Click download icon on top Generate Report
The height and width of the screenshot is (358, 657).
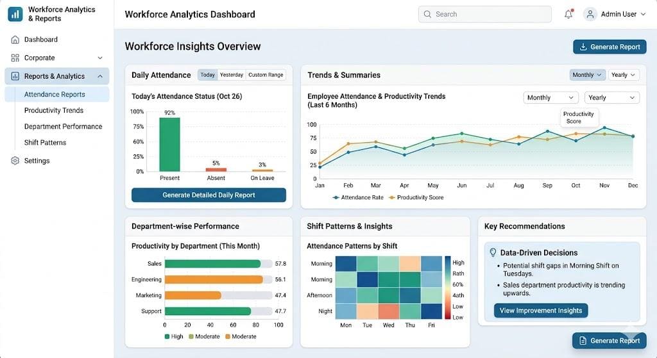583,47
